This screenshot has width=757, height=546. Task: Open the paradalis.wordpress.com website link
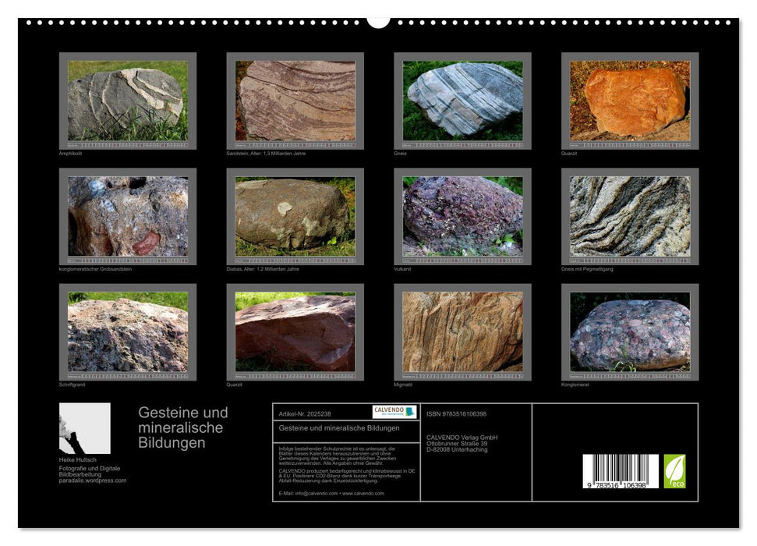[94, 481]
